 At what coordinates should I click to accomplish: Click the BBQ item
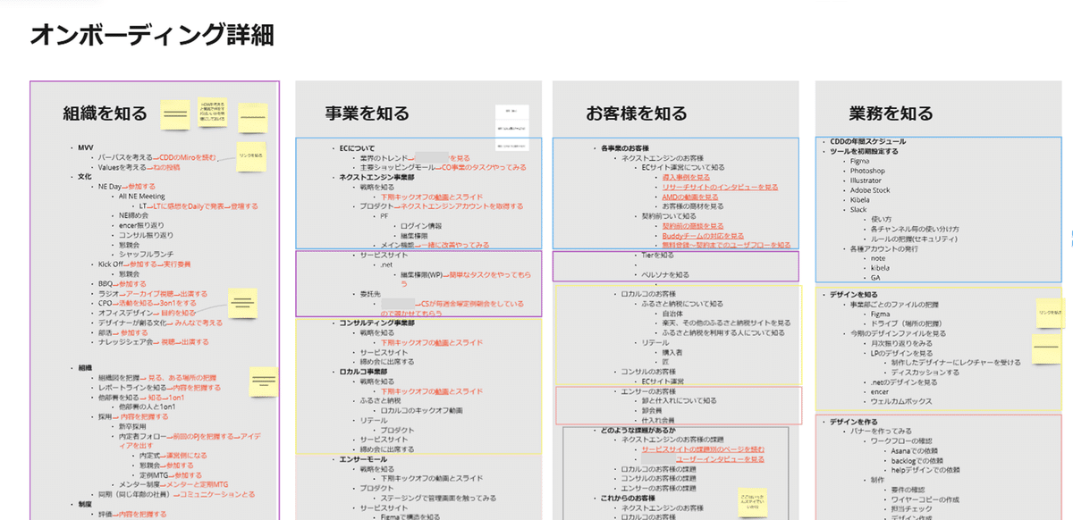click(106, 284)
